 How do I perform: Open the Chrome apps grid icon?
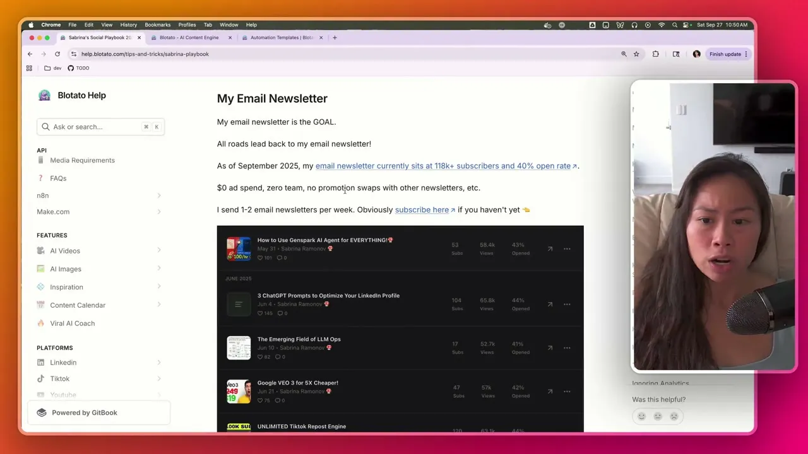[29, 68]
